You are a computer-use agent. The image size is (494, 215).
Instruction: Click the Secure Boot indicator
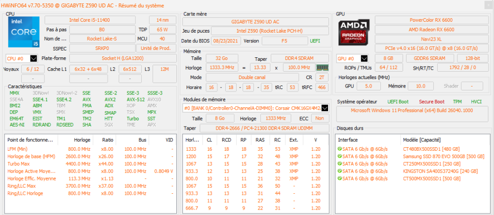(432, 102)
